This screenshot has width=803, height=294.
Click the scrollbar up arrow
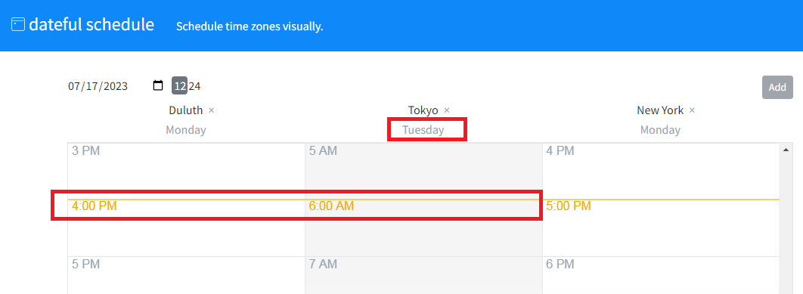tap(786, 150)
